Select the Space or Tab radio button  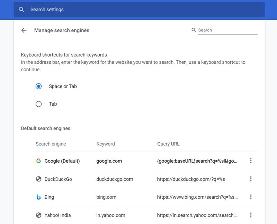(x=38, y=86)
